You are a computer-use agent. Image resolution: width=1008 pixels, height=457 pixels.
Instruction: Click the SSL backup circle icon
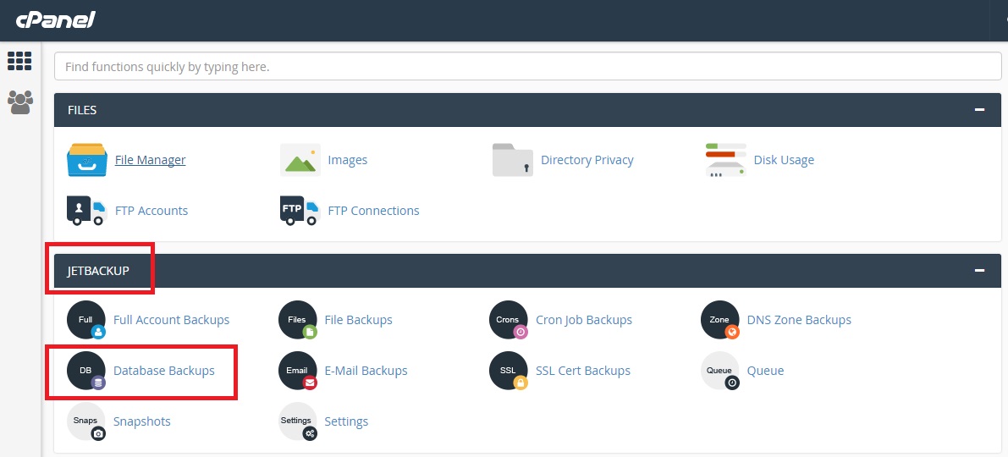pyautogui.click(x=509, y=371)
